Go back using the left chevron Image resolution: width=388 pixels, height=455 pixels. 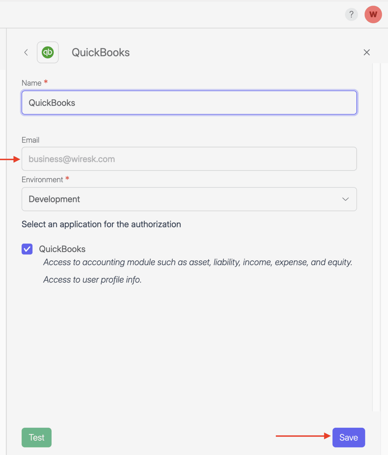(26, 52)
